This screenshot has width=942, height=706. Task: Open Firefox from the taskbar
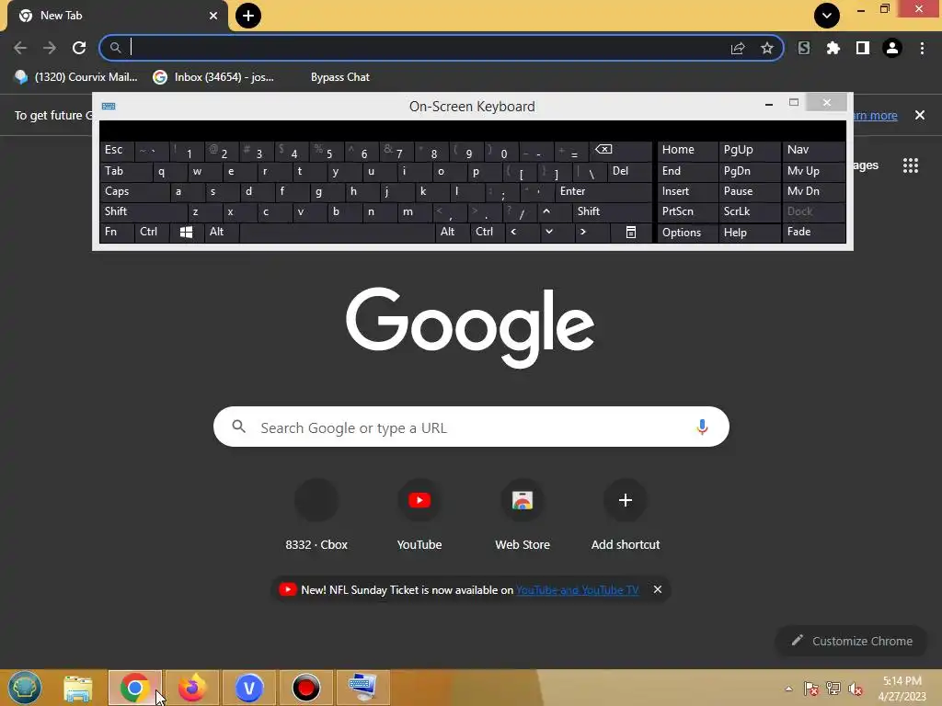click(x=191, y=688)
